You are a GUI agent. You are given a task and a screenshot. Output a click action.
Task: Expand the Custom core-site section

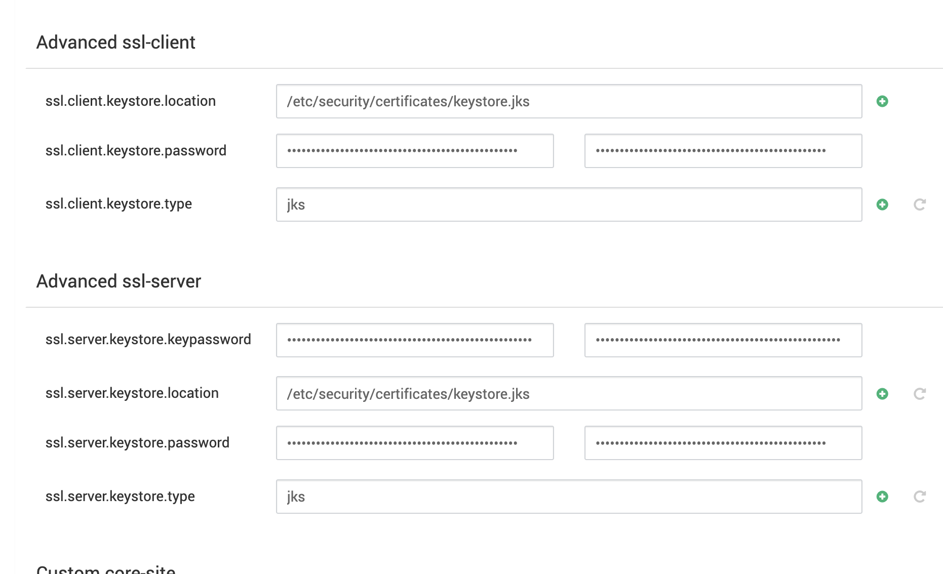pos(106,569)
